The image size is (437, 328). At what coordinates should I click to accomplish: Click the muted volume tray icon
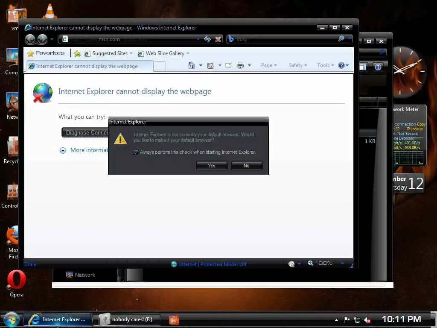pos(367,320)
